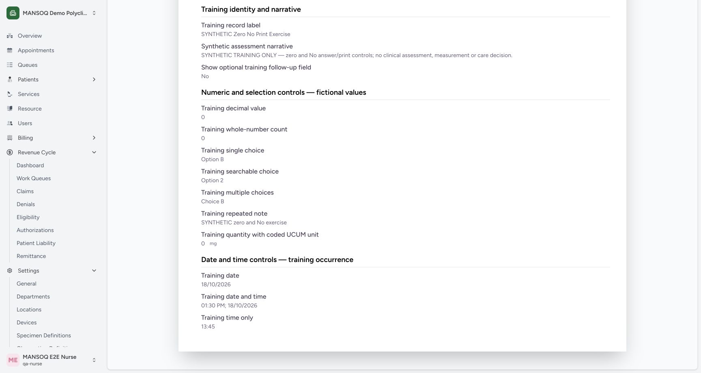Click the Training date value 18/10/2026

pyautogui.click(x=216, y=284)
